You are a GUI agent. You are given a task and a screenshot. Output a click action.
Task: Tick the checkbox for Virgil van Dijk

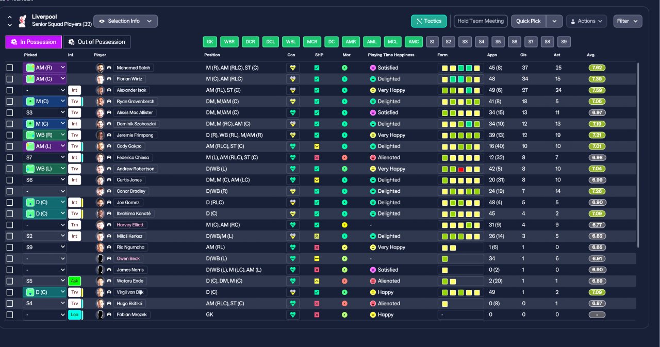pyautogui.click(x=10, y=292)
